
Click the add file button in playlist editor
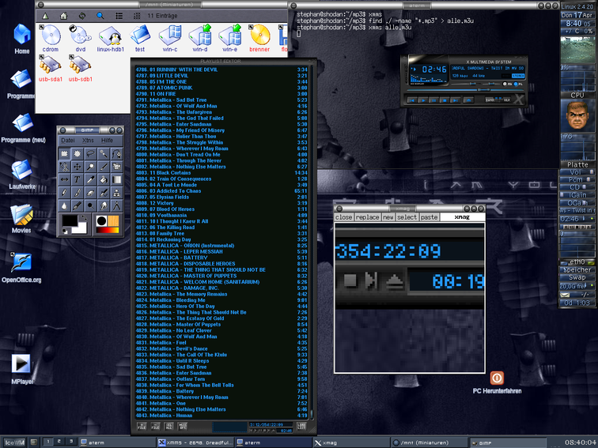click(142, 427)
